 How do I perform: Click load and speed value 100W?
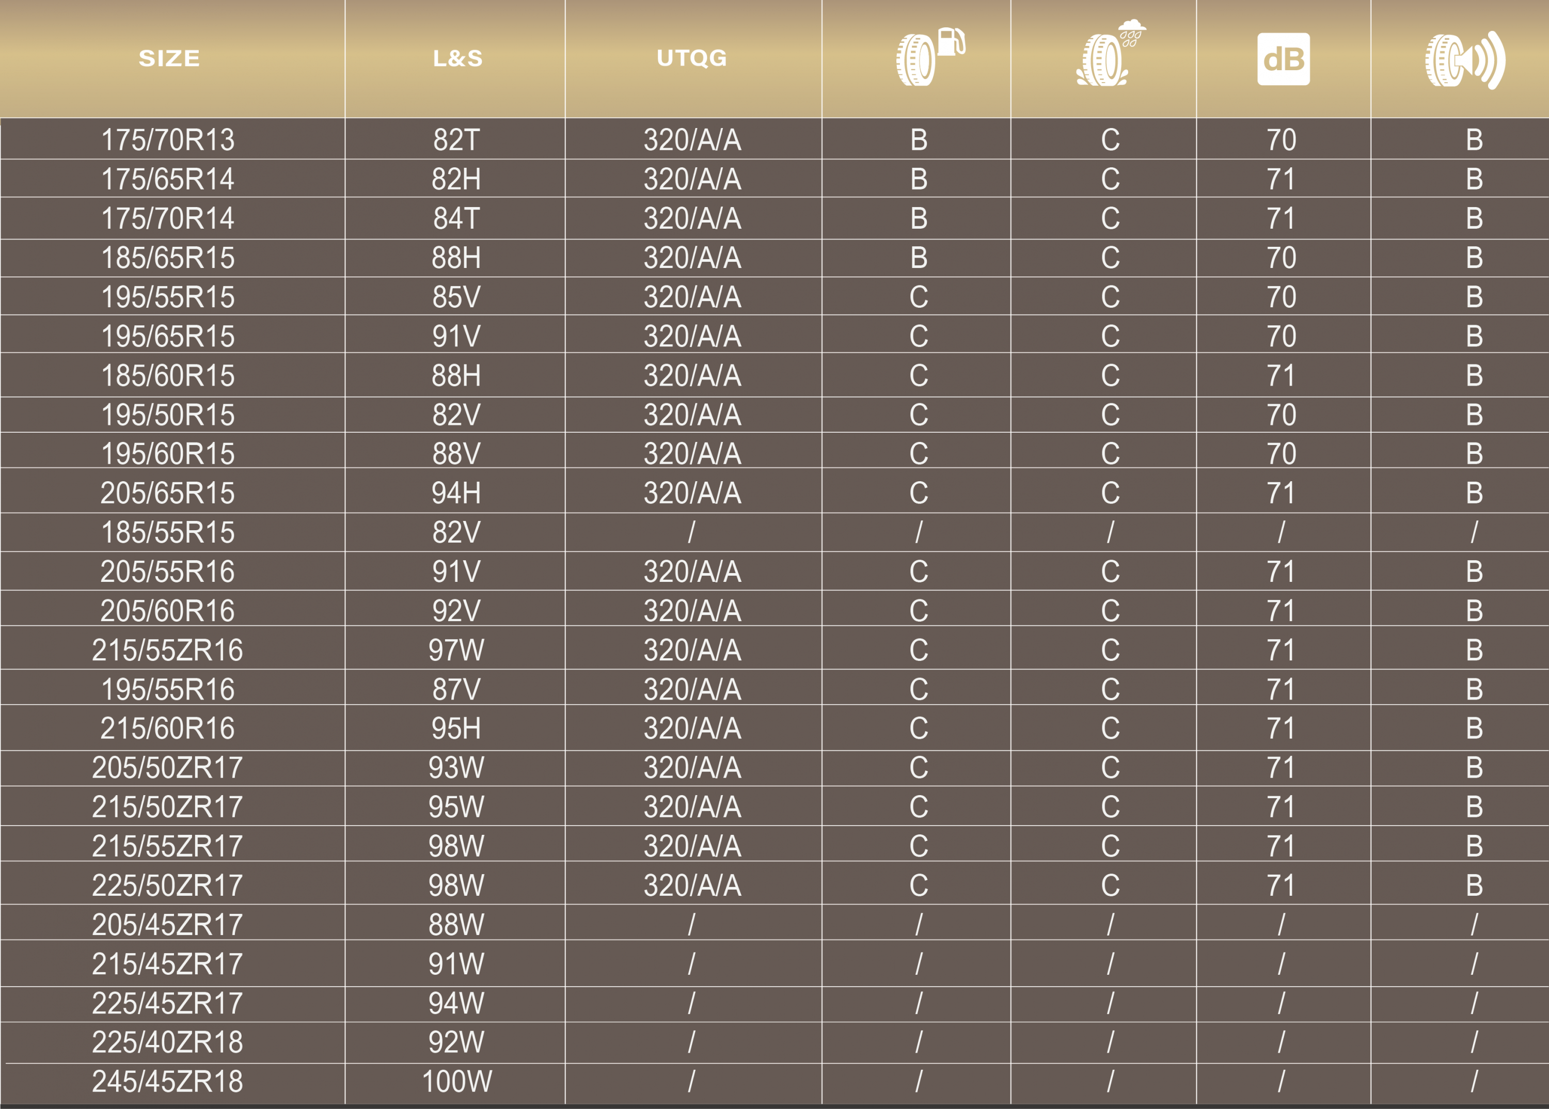[457, 1081]
